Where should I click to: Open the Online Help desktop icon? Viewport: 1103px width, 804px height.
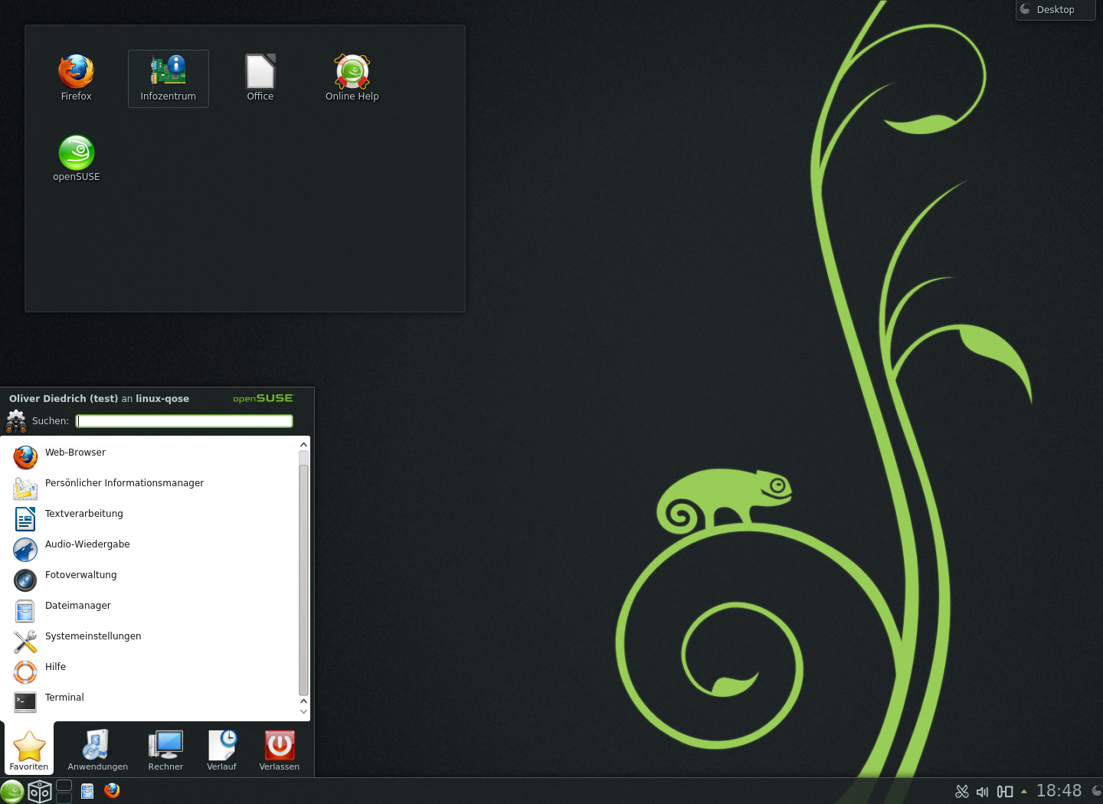(352, 77)
